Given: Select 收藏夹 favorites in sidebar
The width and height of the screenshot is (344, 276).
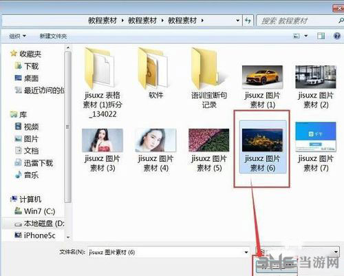Looking at the screenshot, I should (x=30, y=54).
